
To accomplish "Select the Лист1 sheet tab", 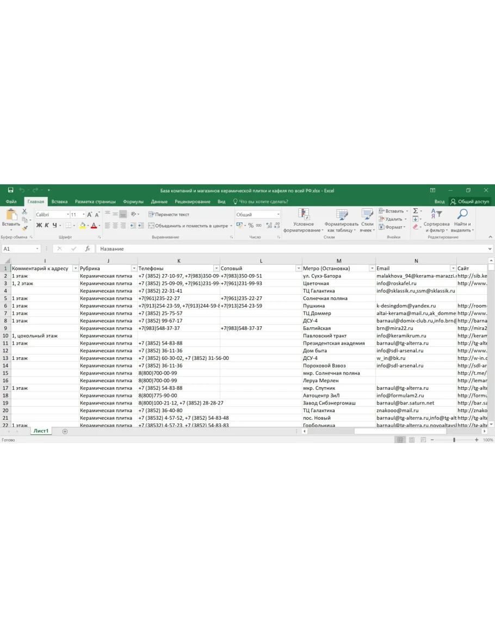I will 41,431.
